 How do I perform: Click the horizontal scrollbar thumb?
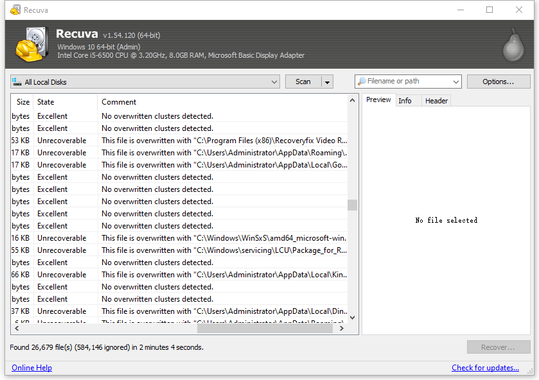(x=265, y=328)
